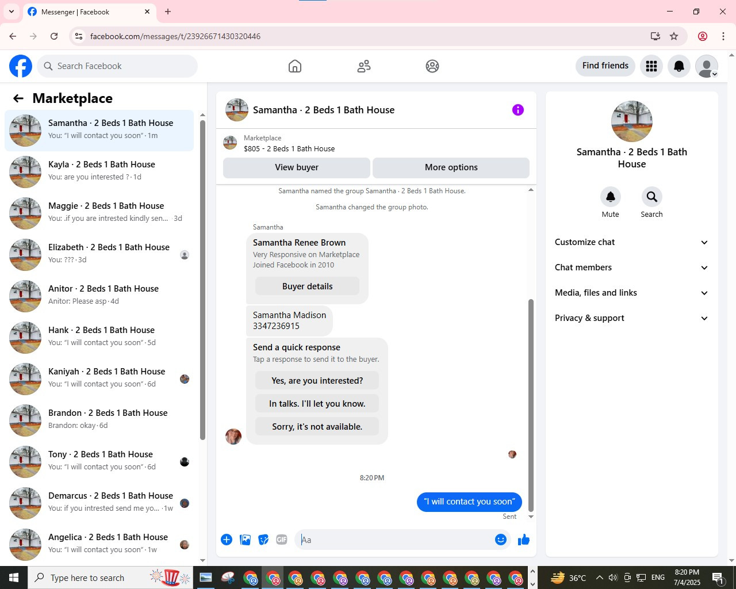Click the message text field Aa
This screenshot has width=736, height=589.
click(x=394, y=540)
